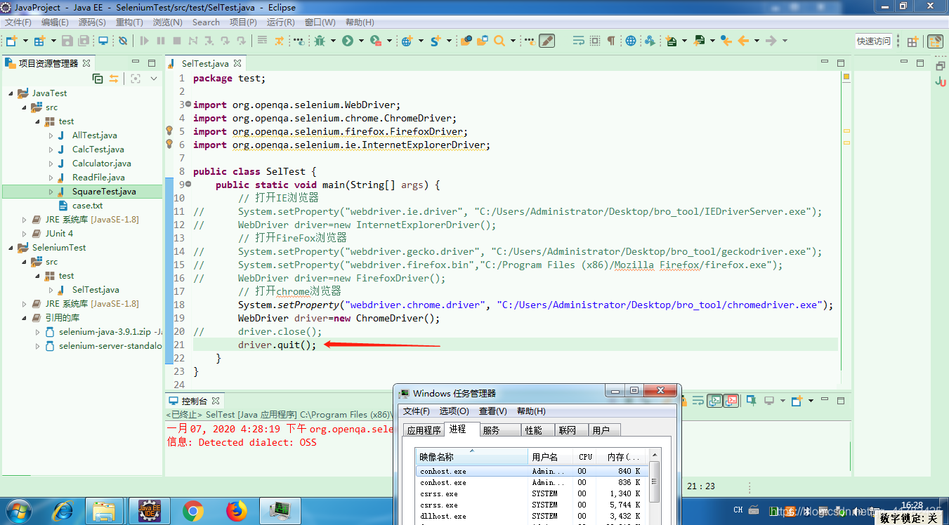Sort by 映像名称 column in Task Manager
This screenshot has height=525, width=949.
tap(471, 457)
